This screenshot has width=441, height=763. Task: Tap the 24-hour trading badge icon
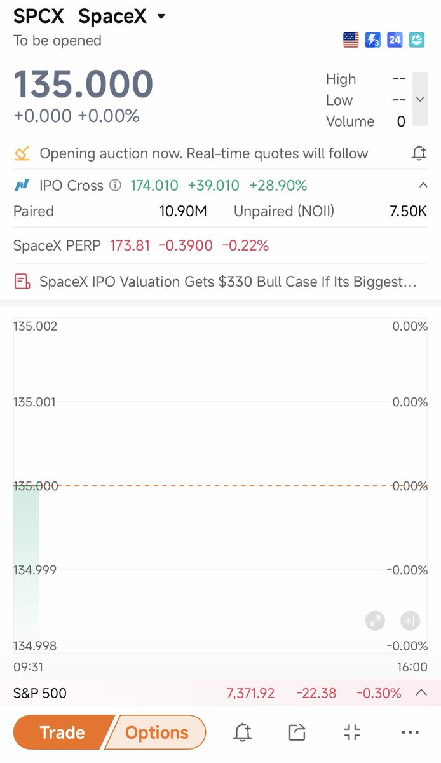pyautogui.click(x=395, y=40)
